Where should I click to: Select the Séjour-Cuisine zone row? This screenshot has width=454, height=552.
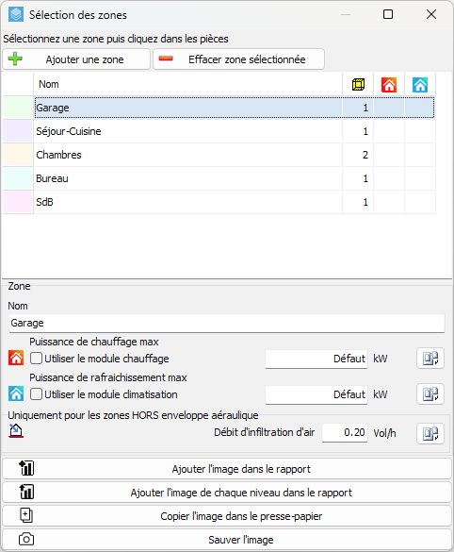pyautogui.click(x=219, y=131)
